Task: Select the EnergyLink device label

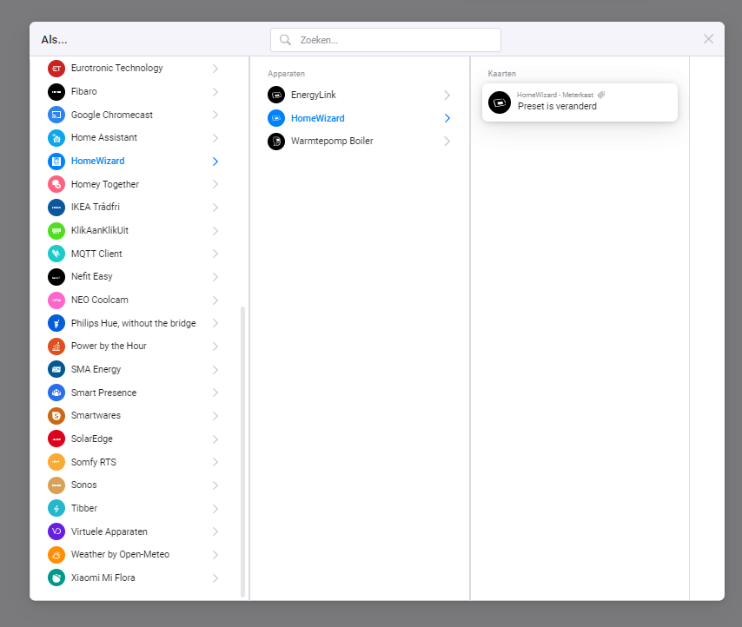Action: 314,95
